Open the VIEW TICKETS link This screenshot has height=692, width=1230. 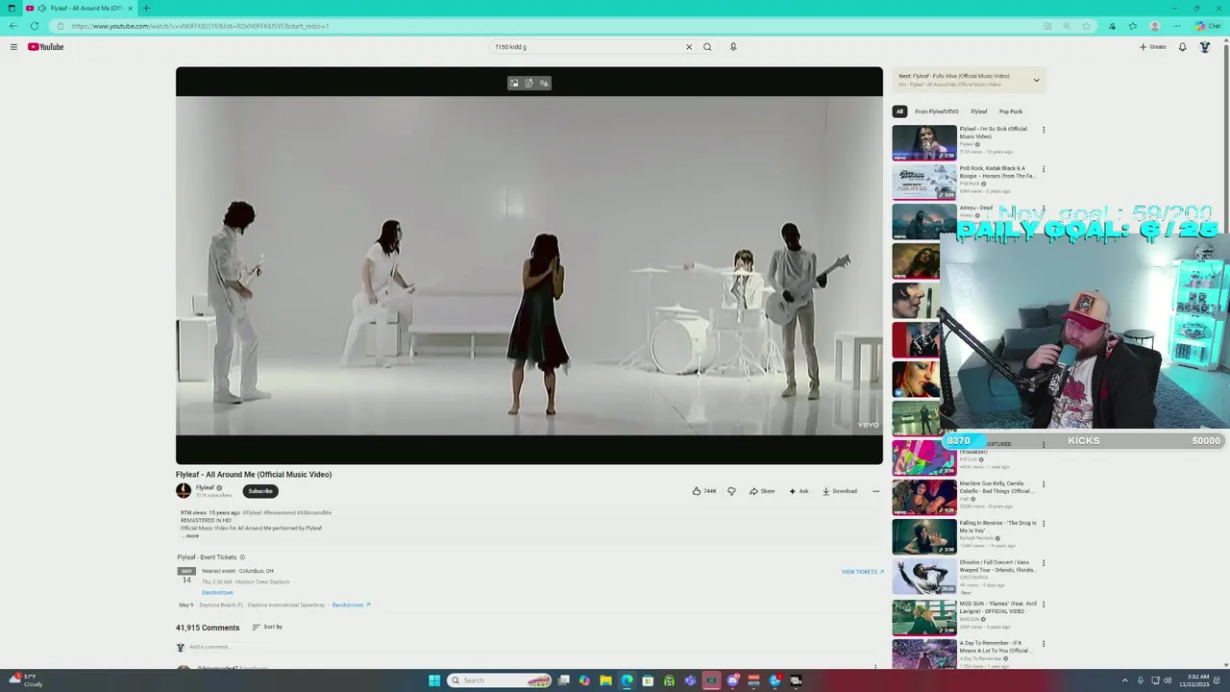862,572
